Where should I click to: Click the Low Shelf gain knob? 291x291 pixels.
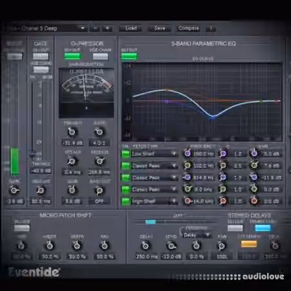point(254,153)
